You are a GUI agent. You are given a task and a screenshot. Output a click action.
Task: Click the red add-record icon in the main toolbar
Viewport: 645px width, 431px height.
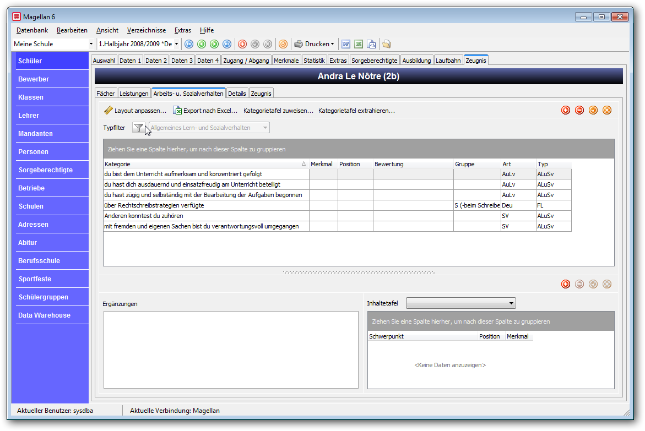242,44
